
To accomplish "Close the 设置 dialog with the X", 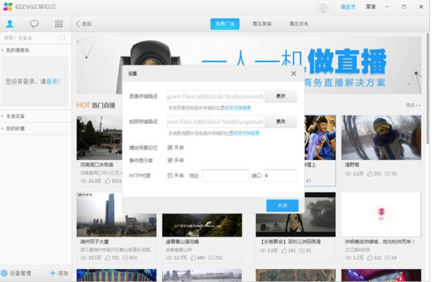I will point(293,73).
